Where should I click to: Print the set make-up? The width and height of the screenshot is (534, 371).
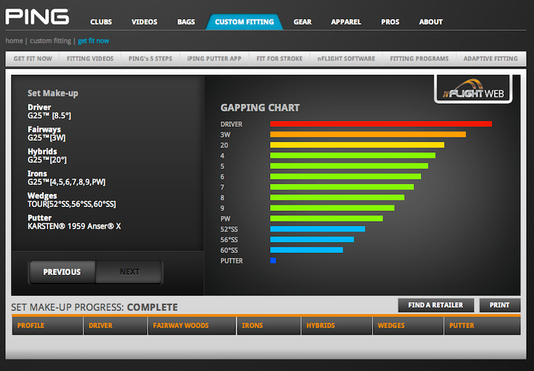click(499, 305)
